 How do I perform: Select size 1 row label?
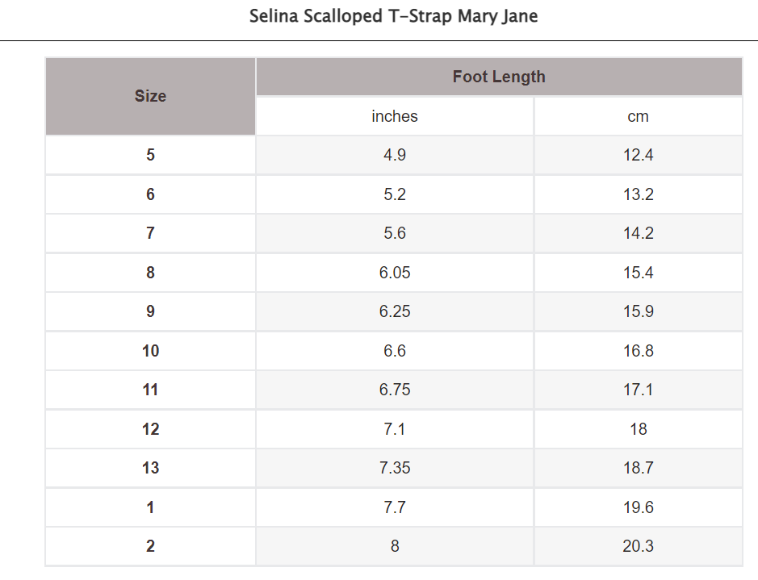pos(150,507)
